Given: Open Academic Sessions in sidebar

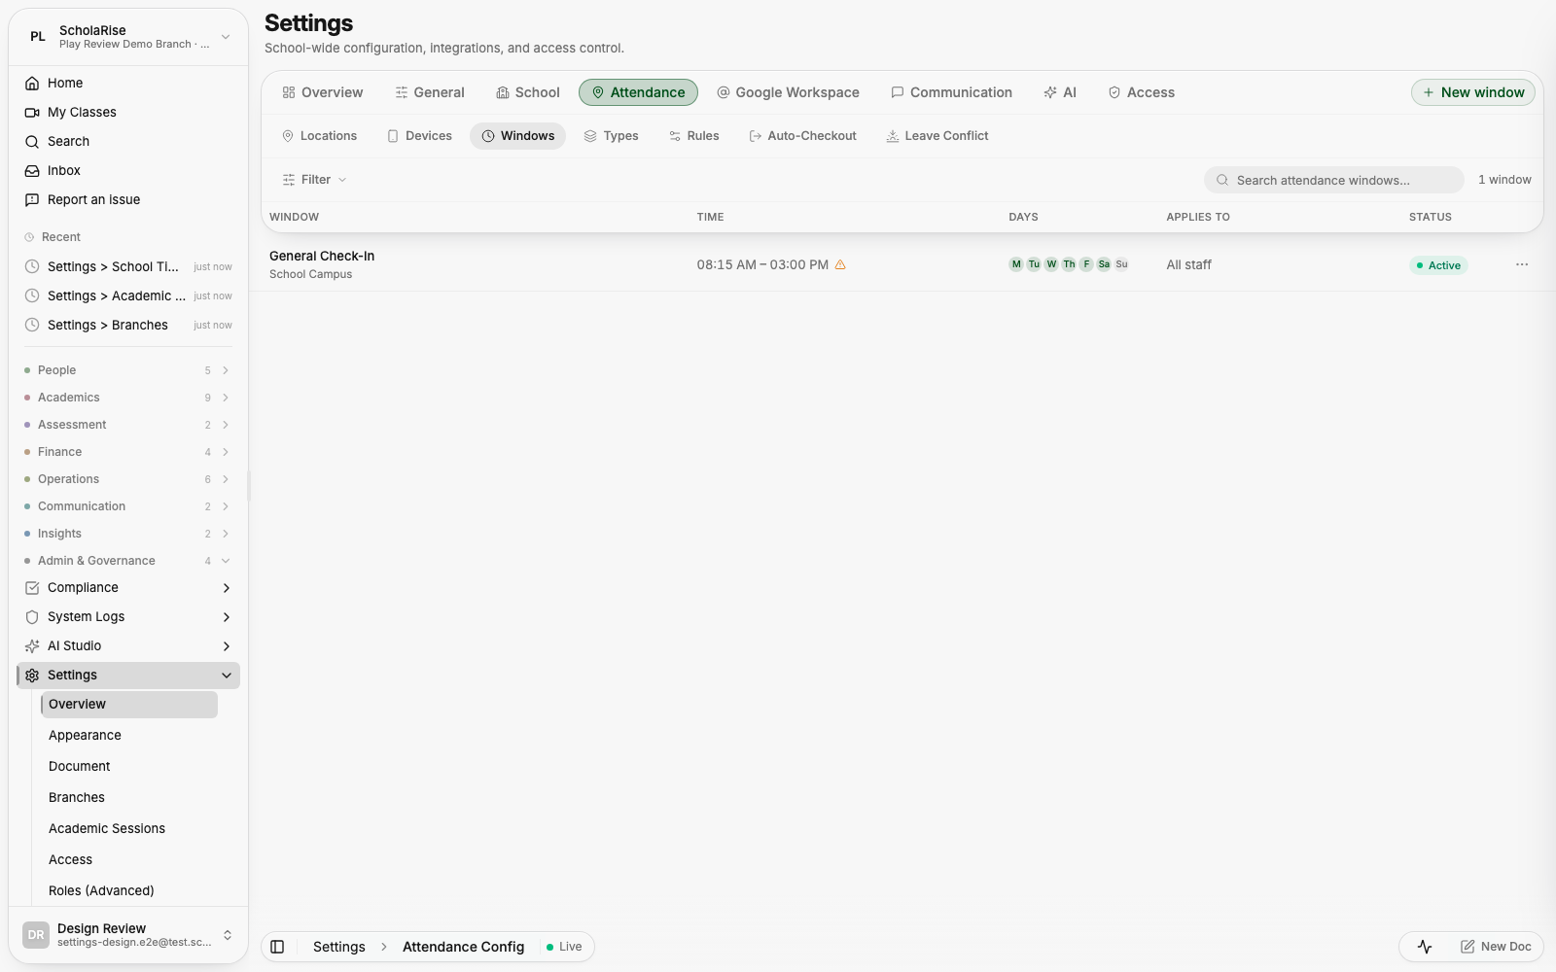Looking at the screenshot, I should coord(128,829).
